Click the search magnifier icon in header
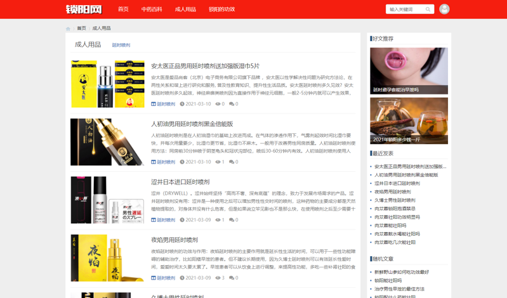507x298 pixels. [x=428, y=10]
